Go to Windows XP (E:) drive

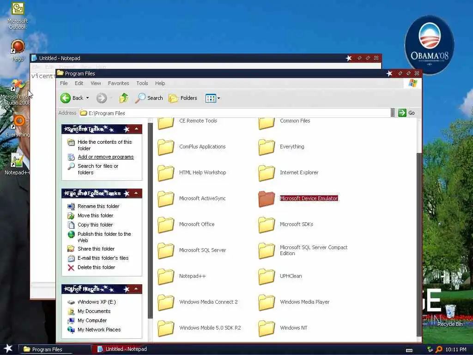coord(97,302)
